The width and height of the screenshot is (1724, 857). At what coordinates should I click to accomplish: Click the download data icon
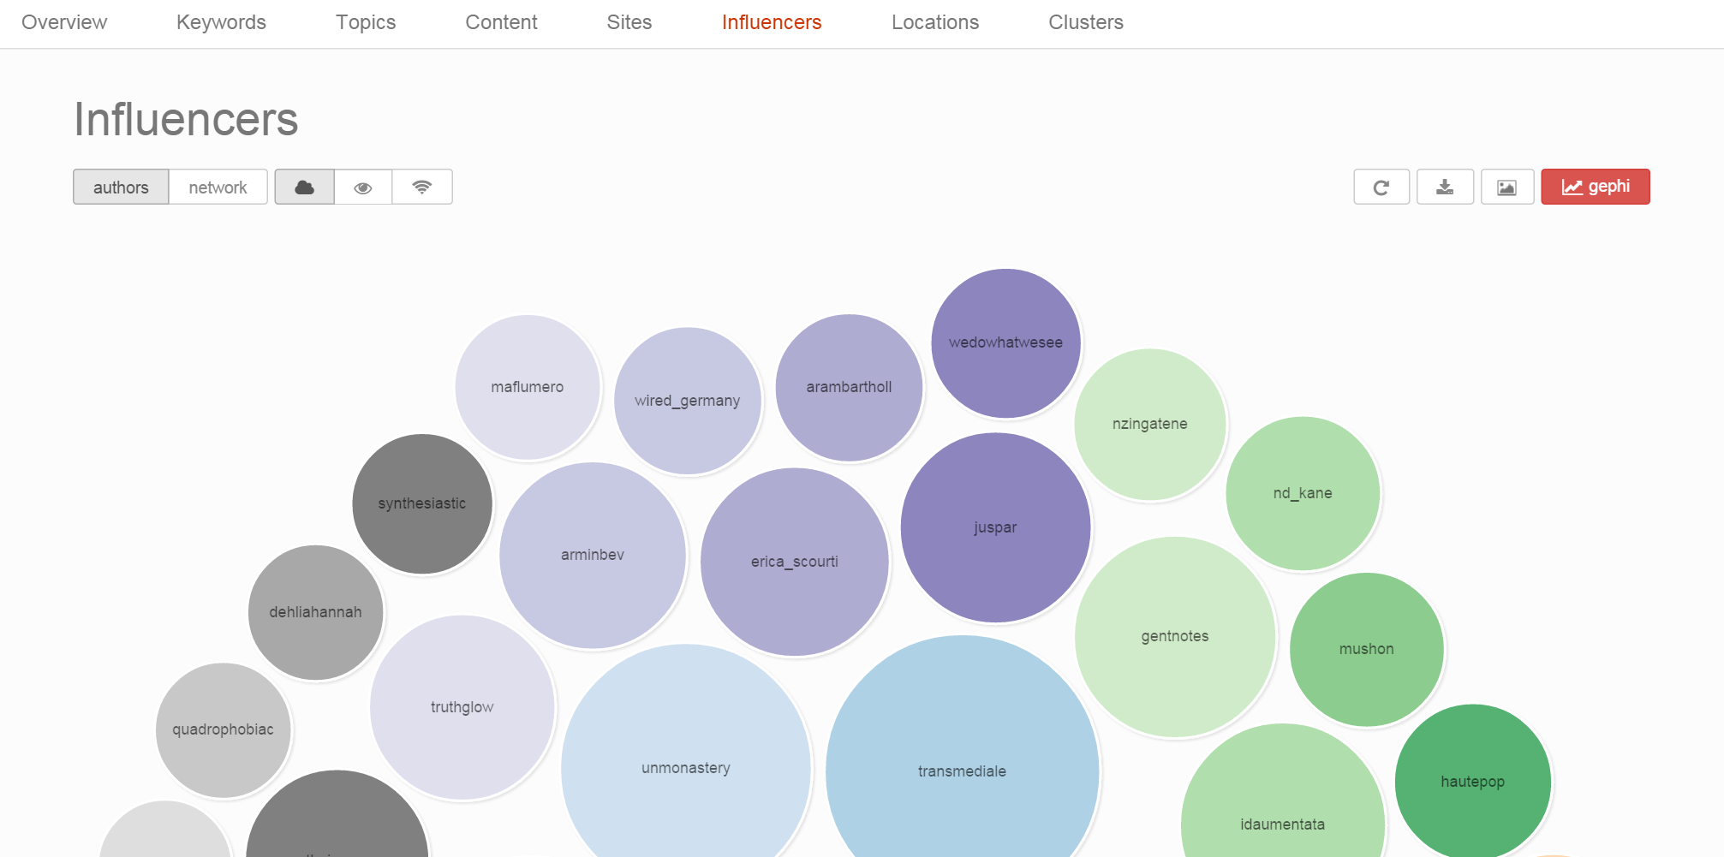point(1445,187)
